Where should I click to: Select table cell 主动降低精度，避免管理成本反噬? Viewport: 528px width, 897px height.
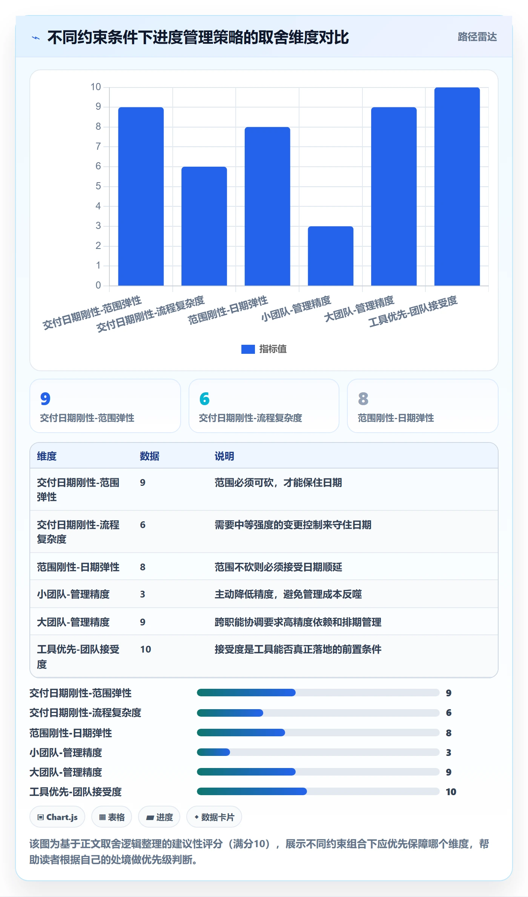(x=288, y=594)
